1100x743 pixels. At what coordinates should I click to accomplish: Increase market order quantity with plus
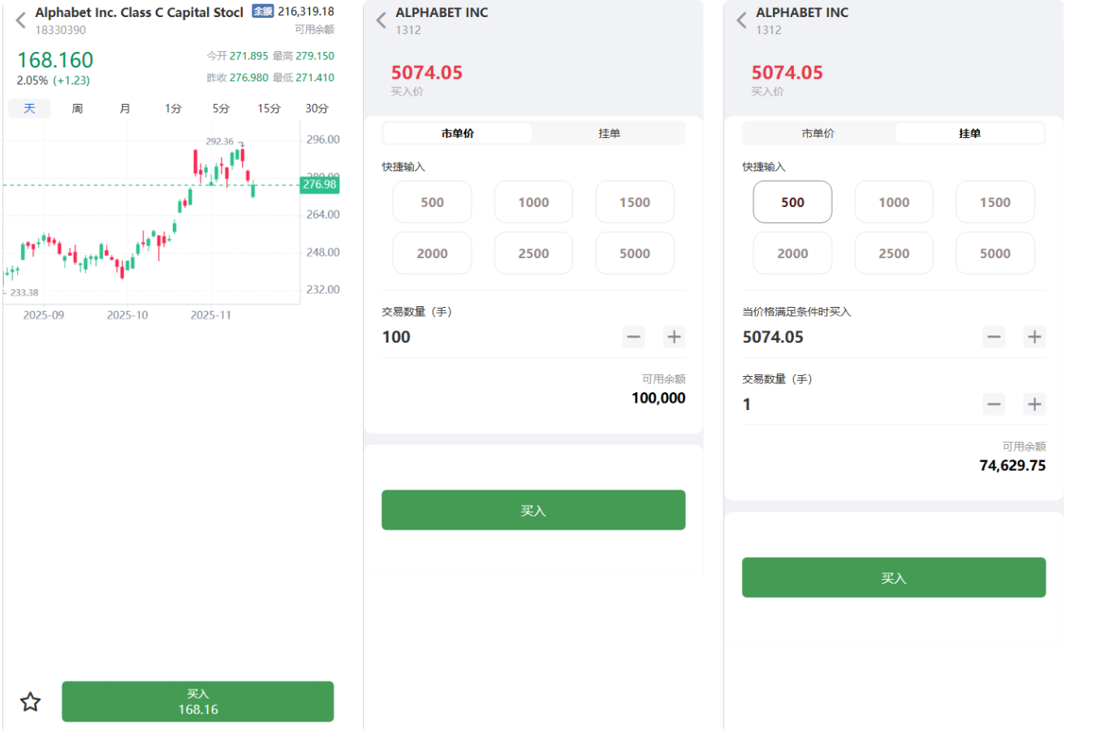click(x=674, y=337)
